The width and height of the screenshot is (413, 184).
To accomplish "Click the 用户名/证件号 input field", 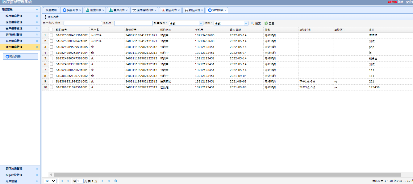I will pos(83,23).
